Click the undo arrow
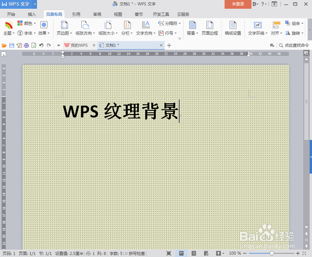 [x=41, y=46]
